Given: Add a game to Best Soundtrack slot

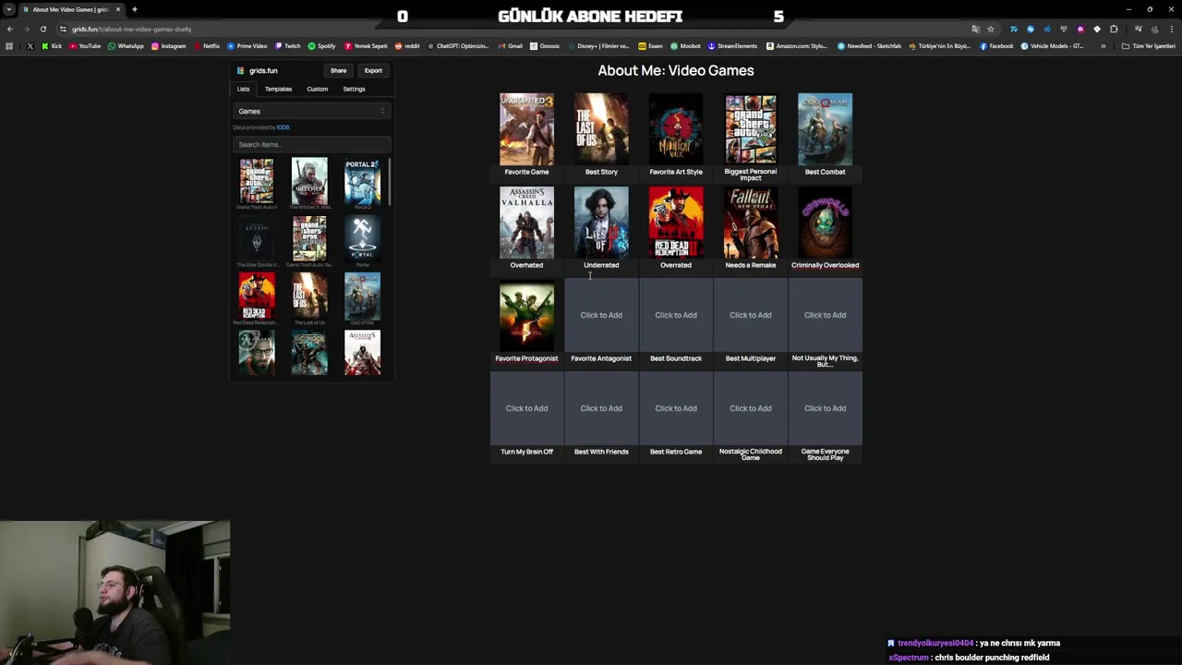Looking at the screenshot, I should [x=676, y=315].
